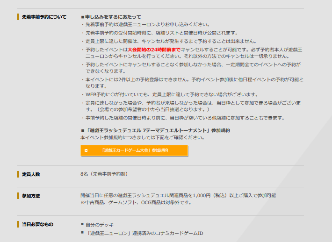Screen dimensions: 332x242
Task: Click the 参加方法 heading
Action: pos(31,196)
